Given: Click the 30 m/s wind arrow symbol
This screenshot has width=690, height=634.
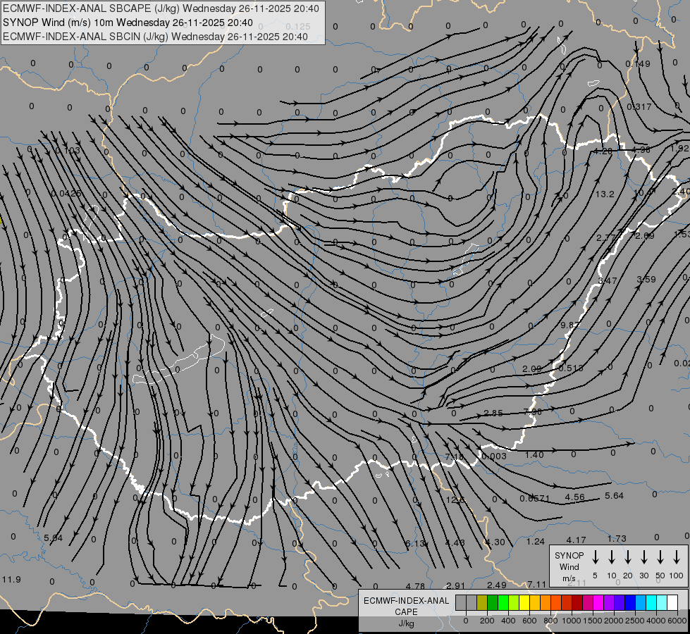Looking at the screenshot, I should 643,557.
